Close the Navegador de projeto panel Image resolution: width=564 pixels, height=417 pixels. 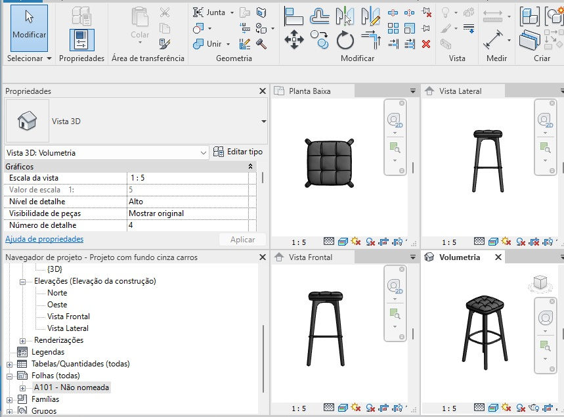click(x=263, y=257)
